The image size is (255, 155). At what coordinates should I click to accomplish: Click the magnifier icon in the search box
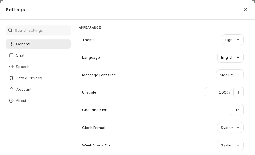coord(10,30)
